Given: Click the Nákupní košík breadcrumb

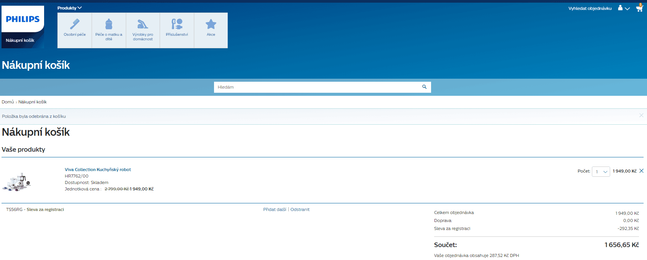Looking at the screenshot, I should click(x=32, y=102).
